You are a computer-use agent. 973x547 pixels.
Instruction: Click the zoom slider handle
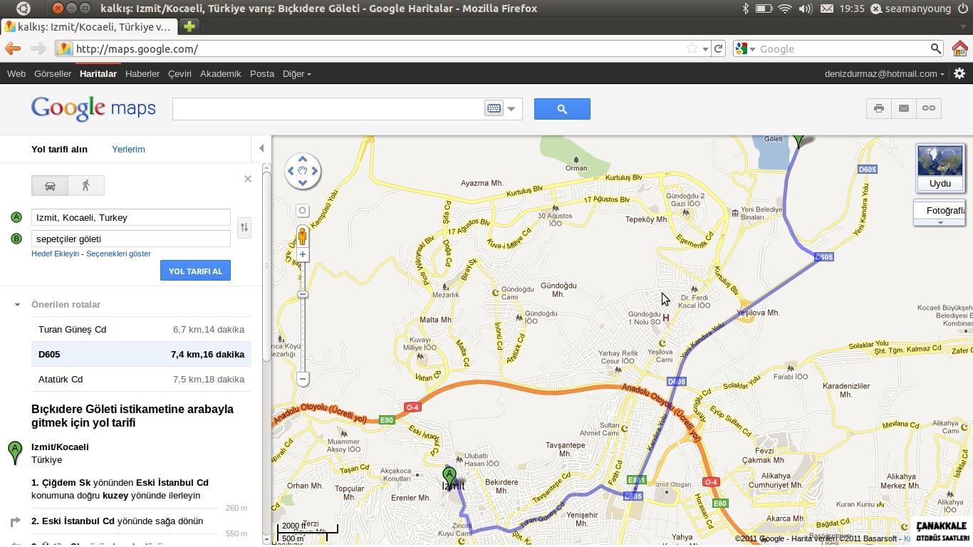click(303, 294)
